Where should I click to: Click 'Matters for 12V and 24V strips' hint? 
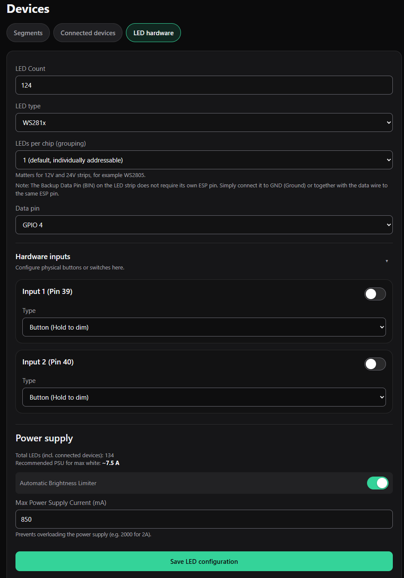[x=80, y=175]
